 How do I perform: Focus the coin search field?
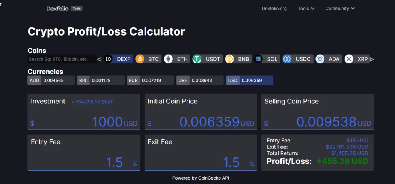tap(62, 59)
